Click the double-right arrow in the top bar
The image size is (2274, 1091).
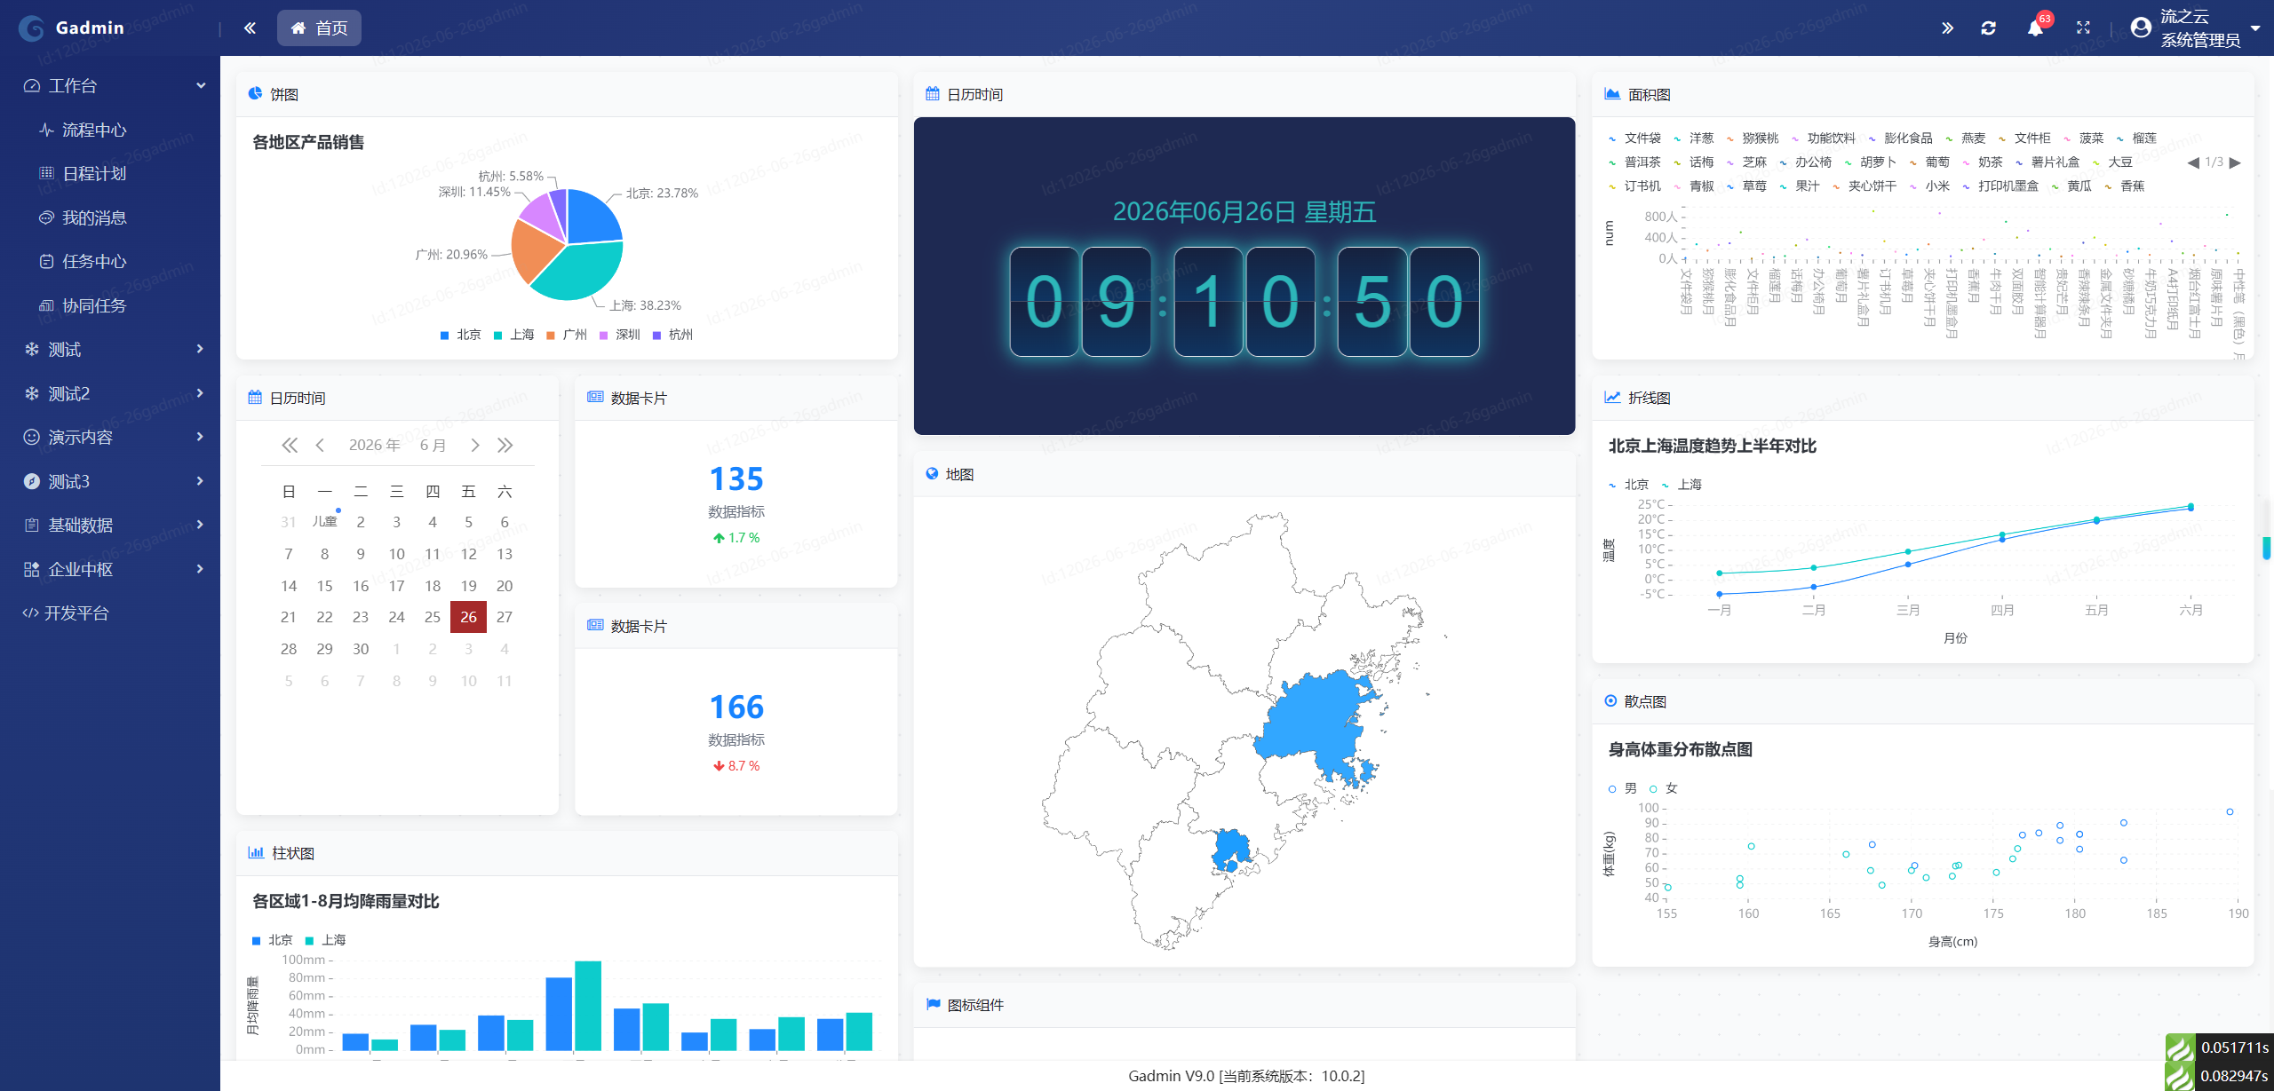pos(1947,28)
